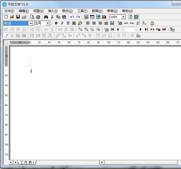Viewport: 181px width, 169px height.
Task: Expand the 五号 font size dropdown
Action: [48, 23]
